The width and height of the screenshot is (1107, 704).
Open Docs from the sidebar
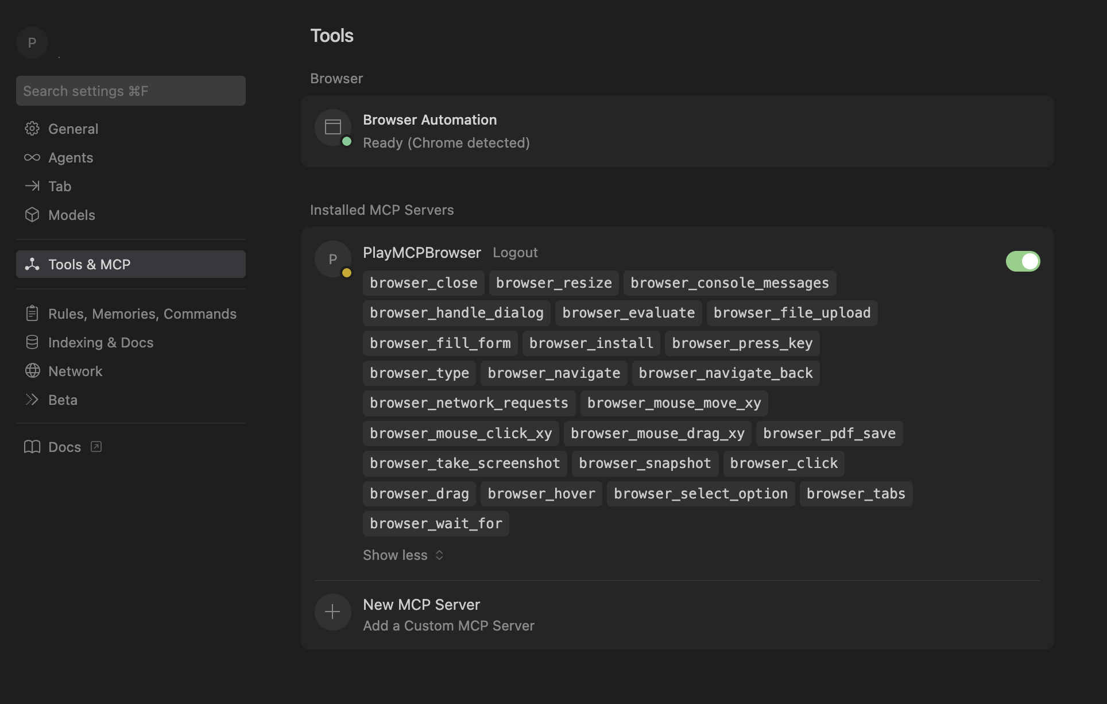[x=64, y=447]
